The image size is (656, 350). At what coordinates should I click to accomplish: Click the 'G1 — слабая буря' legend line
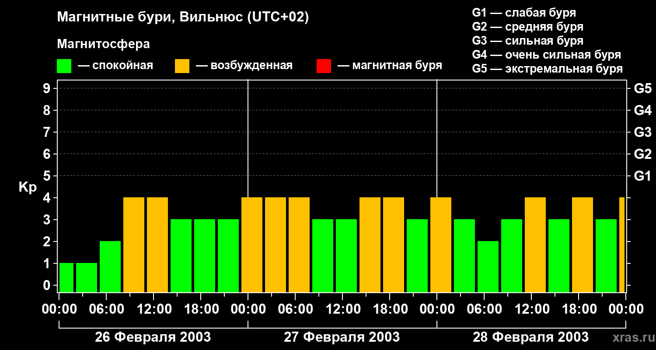click(524, 13)
